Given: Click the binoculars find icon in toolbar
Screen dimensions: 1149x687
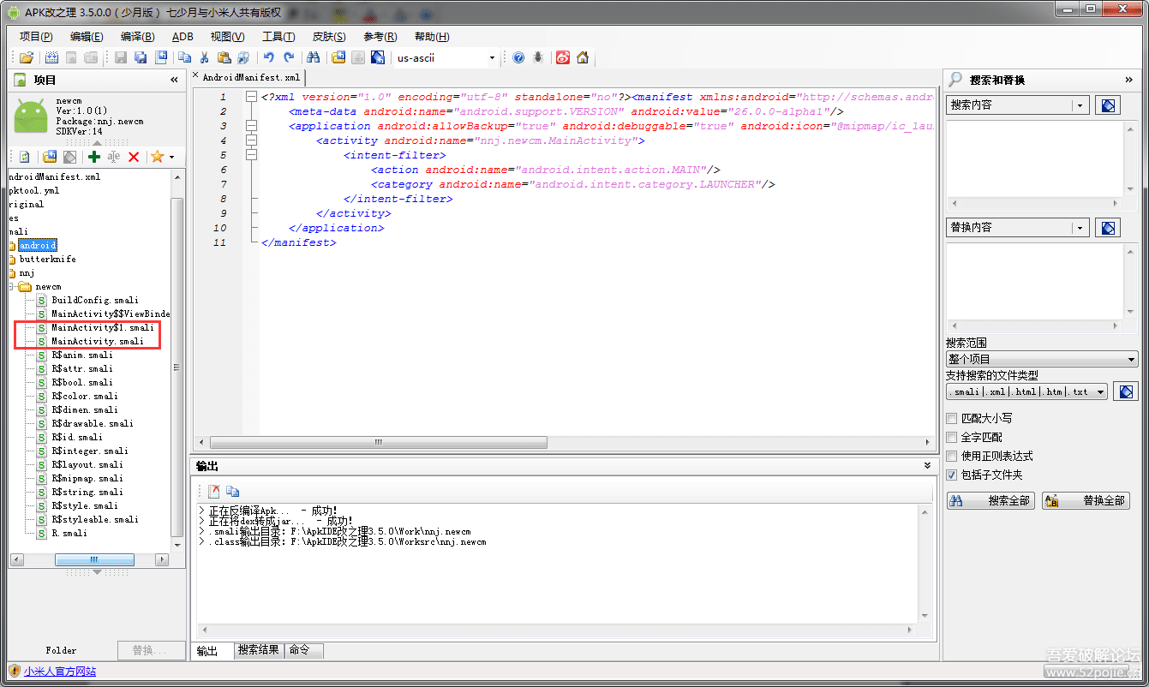Looking at the screenshot, I should [x=314, y=57].
